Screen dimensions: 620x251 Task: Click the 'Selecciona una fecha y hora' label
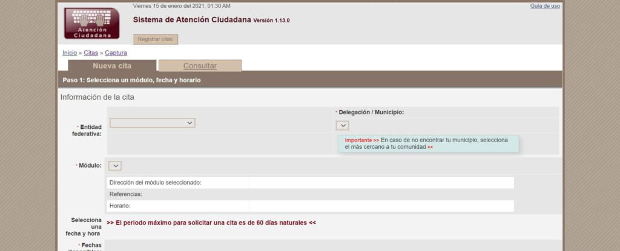84,226
